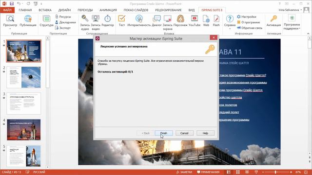
Task: Insert a Flash movie
Action: point(216,21)
